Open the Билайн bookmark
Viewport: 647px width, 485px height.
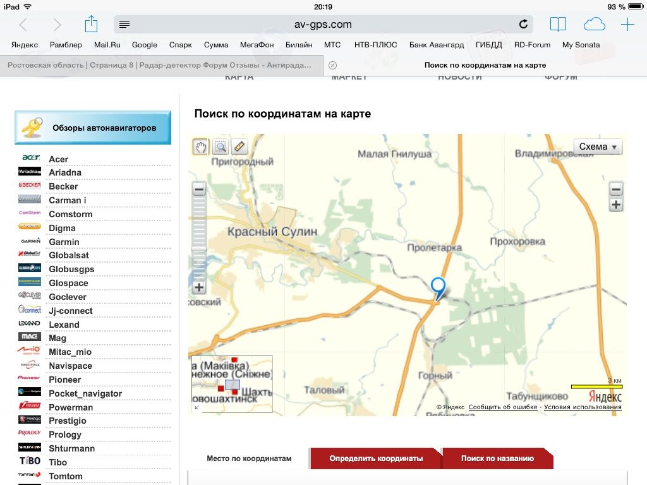click(299, 45)
